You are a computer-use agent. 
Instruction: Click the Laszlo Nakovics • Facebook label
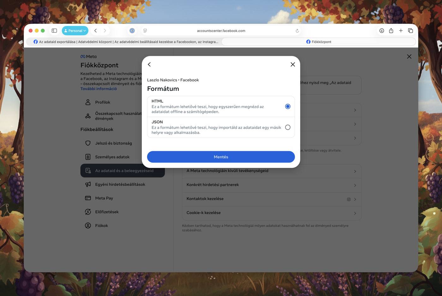tap(173, 80)
